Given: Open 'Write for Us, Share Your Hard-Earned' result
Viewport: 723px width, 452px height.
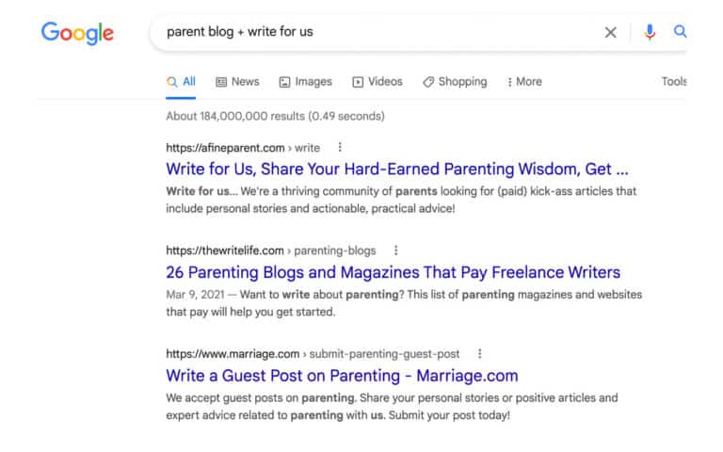Looking at the screenshot, I should pyautogui.click(x=397, y=169).
